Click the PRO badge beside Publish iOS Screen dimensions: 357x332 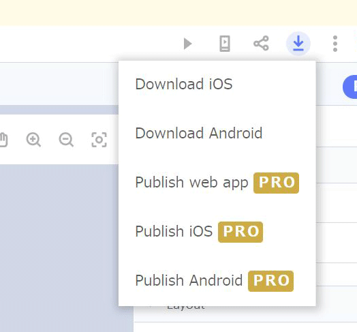click(240, 232)
